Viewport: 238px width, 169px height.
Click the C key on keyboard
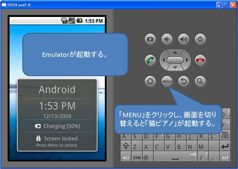159,146
